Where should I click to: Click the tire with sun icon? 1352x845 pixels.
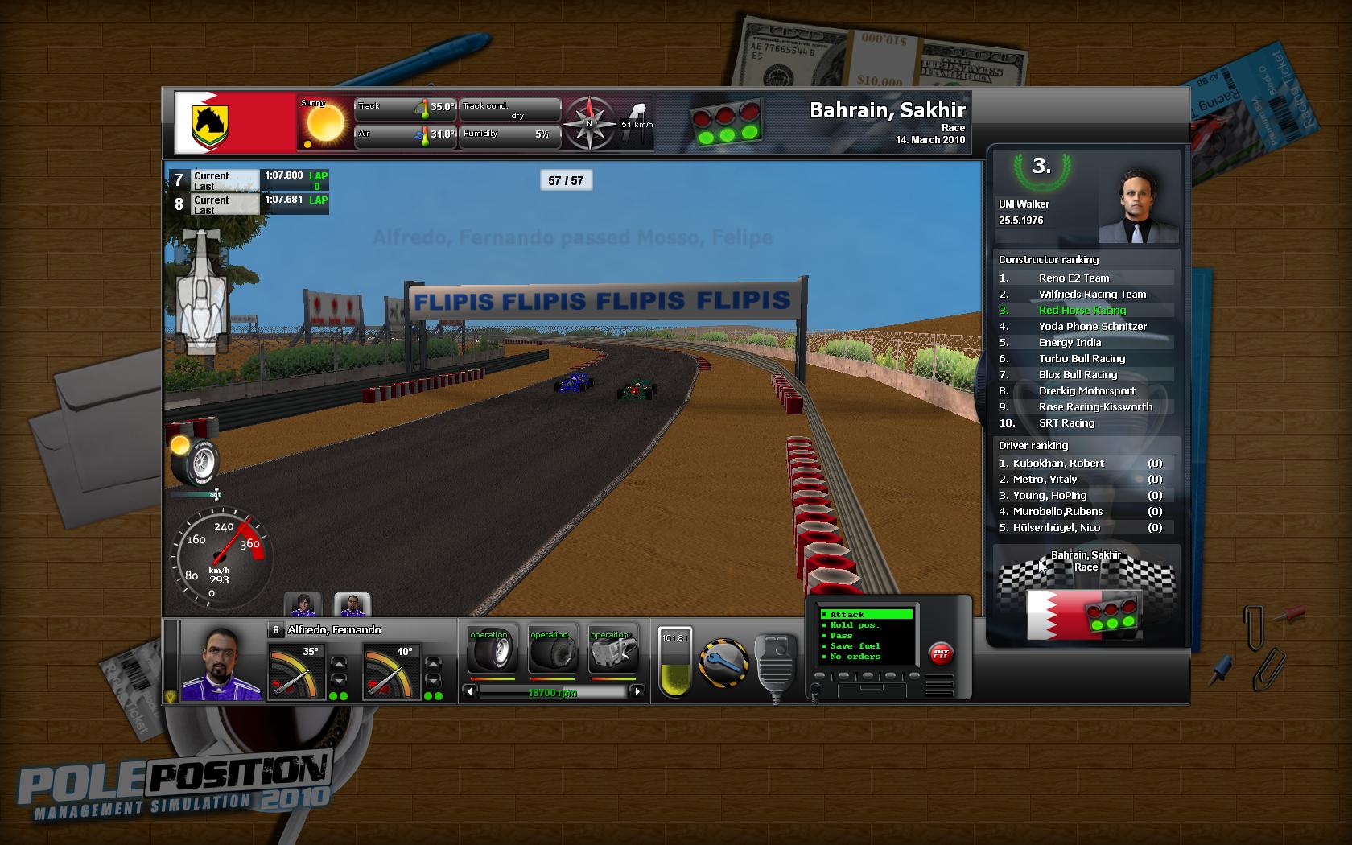pos(194,460)
